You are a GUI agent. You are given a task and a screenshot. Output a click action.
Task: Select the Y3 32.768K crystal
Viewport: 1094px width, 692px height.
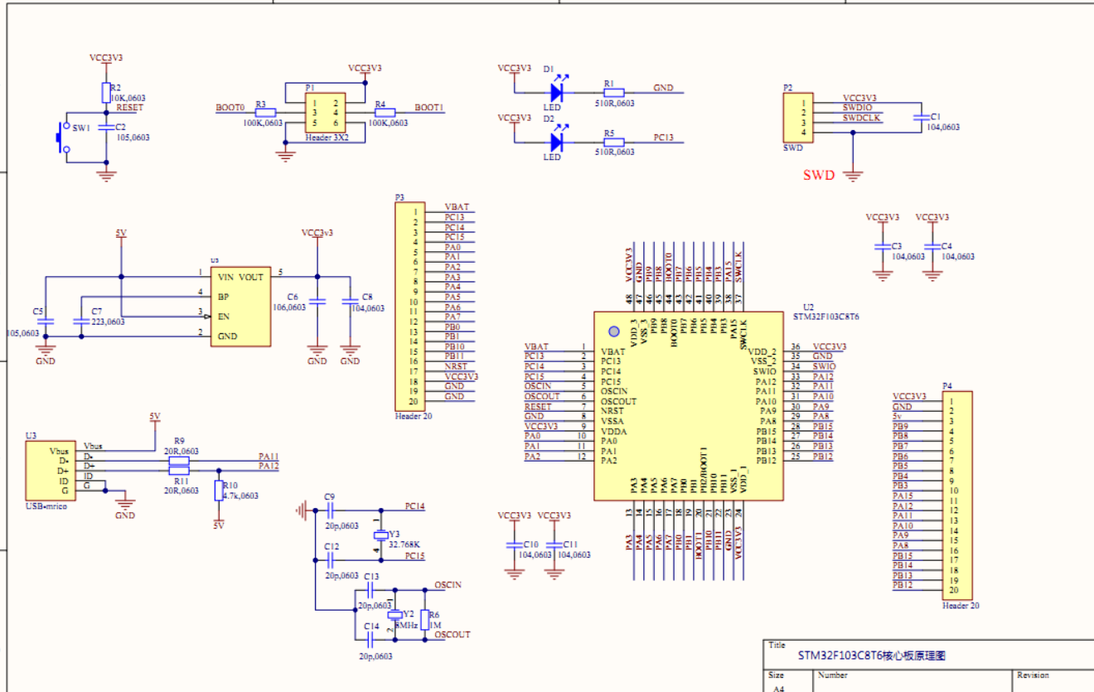tap(381, 535)
